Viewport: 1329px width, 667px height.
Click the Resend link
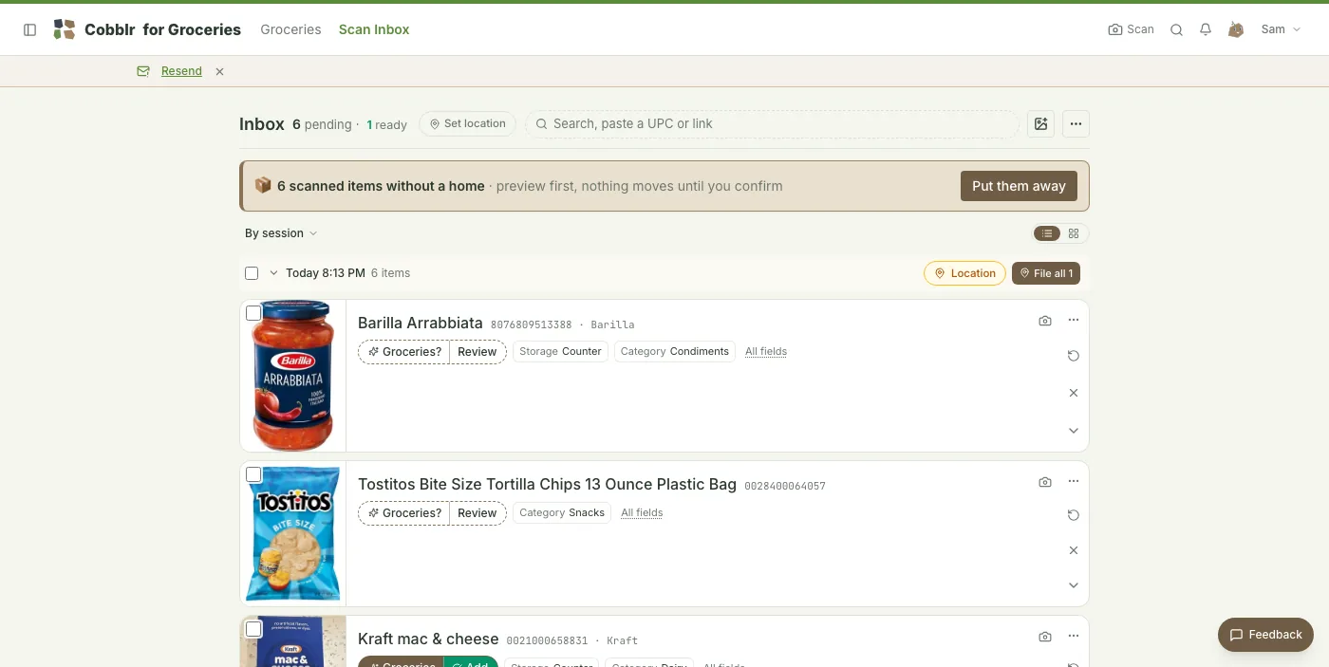point(181,71)
